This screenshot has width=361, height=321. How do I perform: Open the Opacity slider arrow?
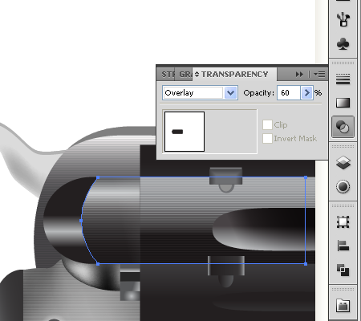click(x=307, y=93)
